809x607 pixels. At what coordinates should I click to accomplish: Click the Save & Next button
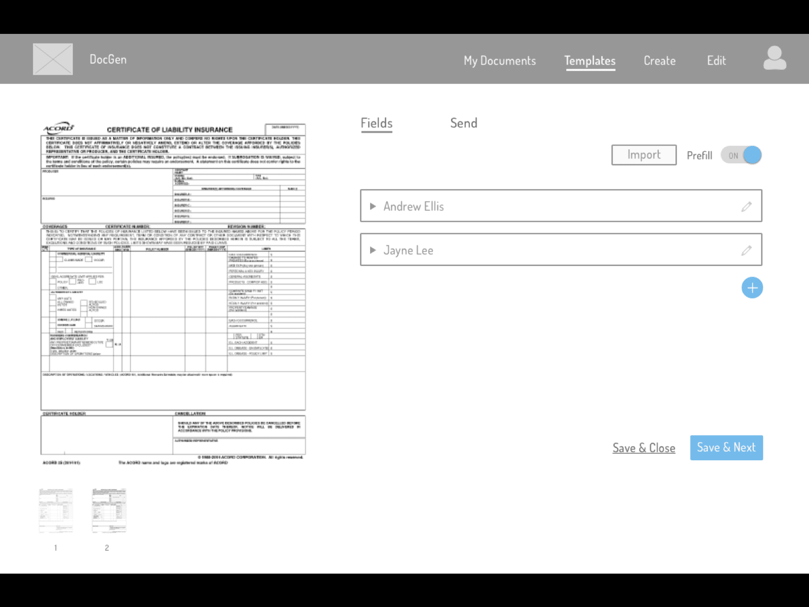tap(727, 448)
